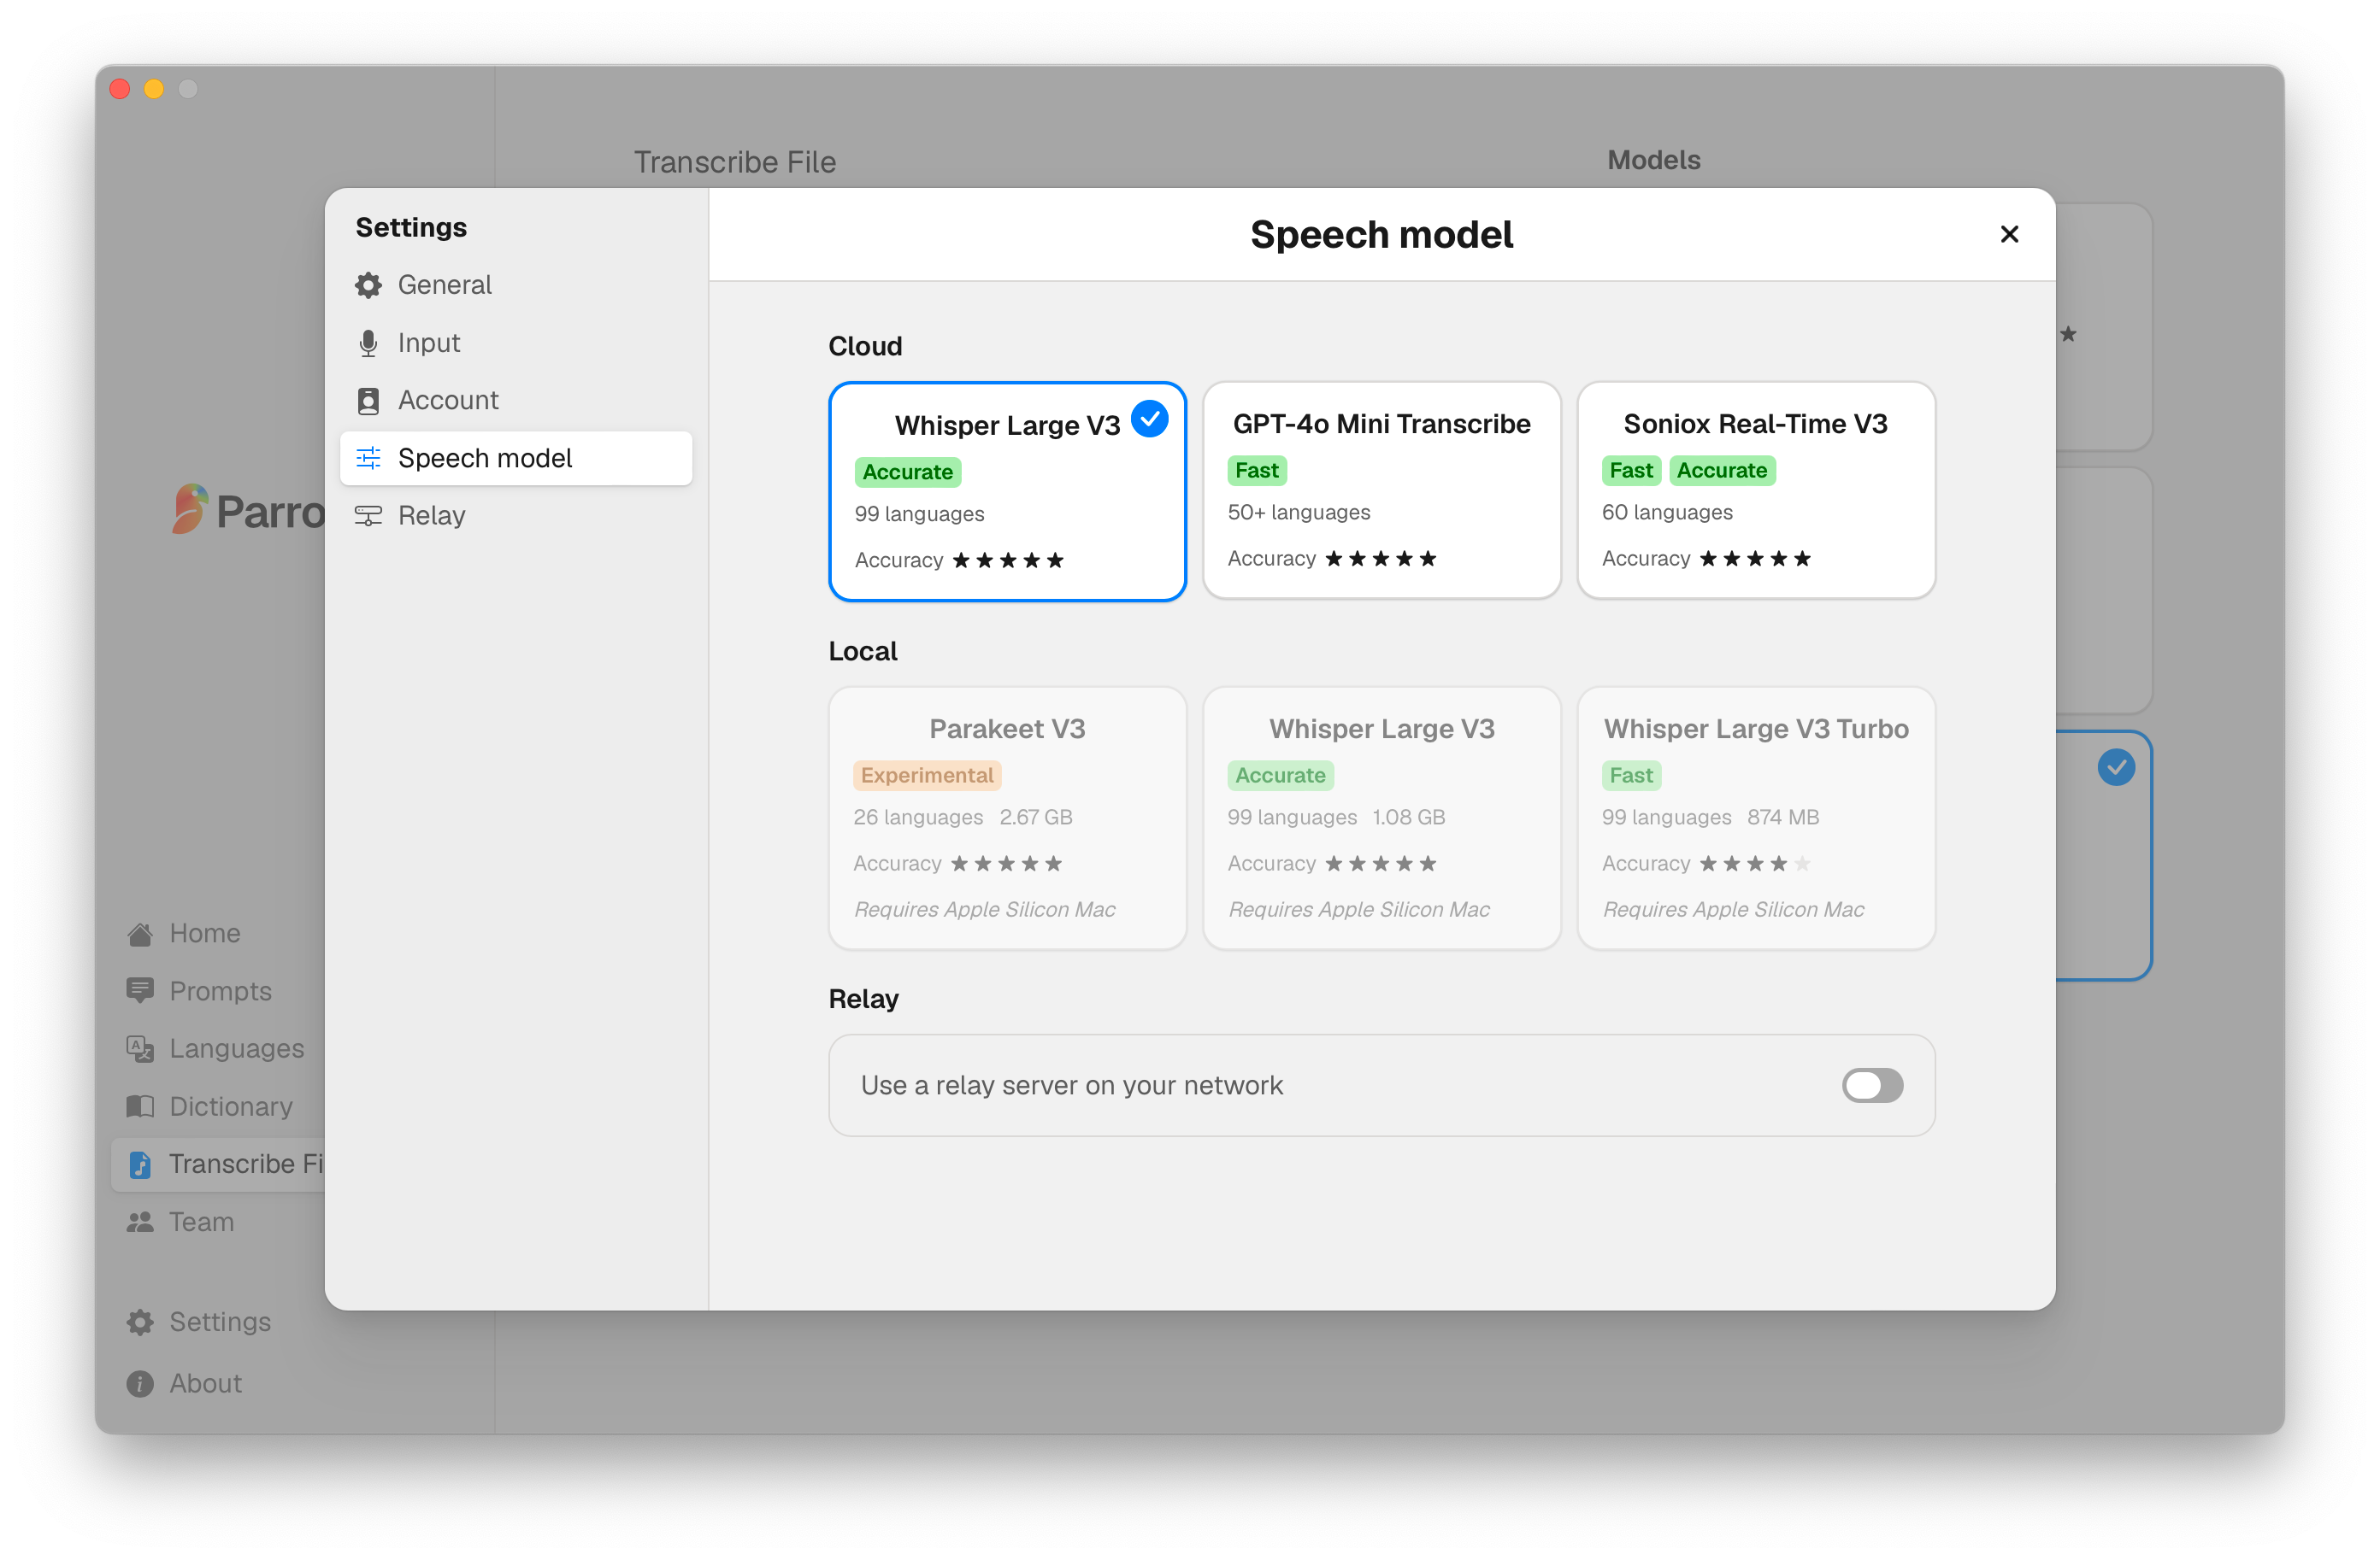
Task: Click the Parrot logo icon
Action: tap(189, 508)
